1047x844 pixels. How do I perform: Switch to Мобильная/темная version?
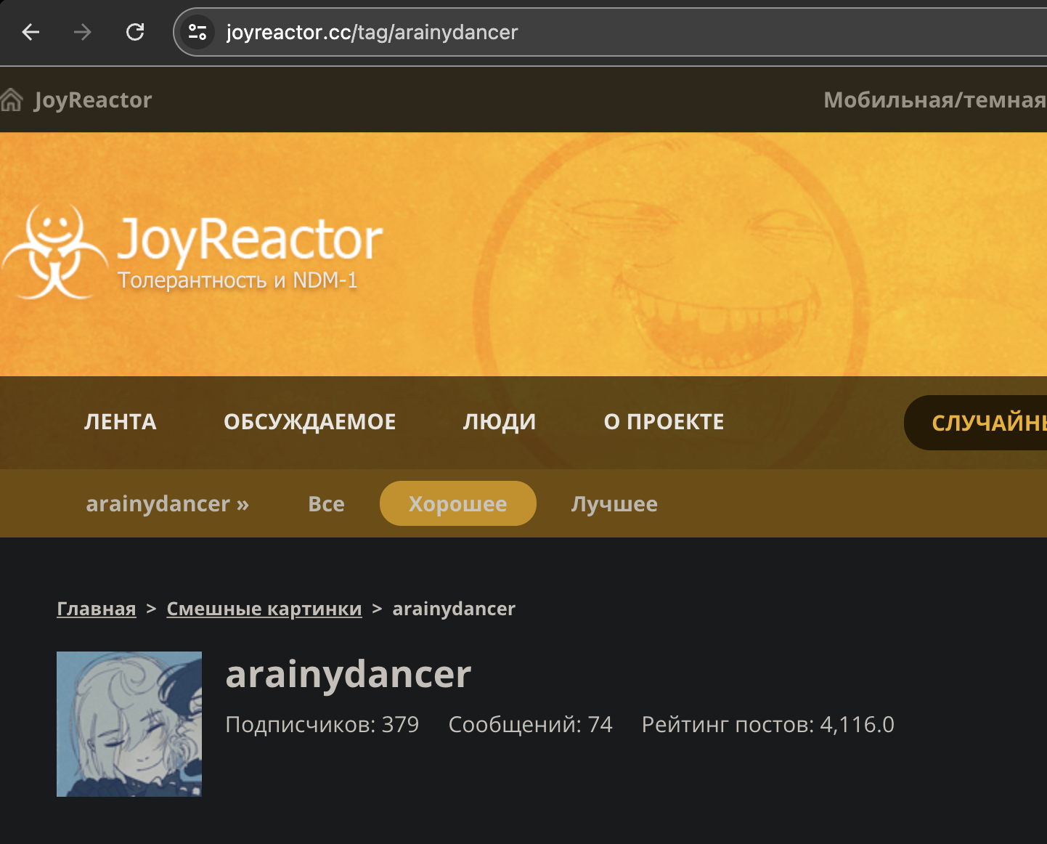coord(935,100)
